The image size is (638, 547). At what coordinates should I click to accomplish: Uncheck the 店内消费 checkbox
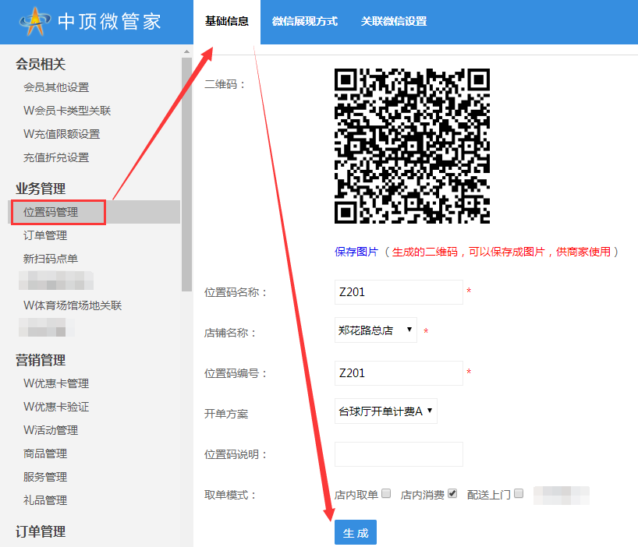pyautogui.click(x=452, y=493)
